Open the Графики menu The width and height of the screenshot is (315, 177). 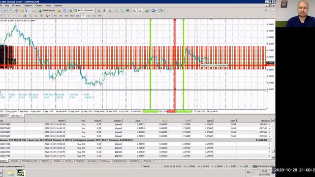[x=28, y=5]
